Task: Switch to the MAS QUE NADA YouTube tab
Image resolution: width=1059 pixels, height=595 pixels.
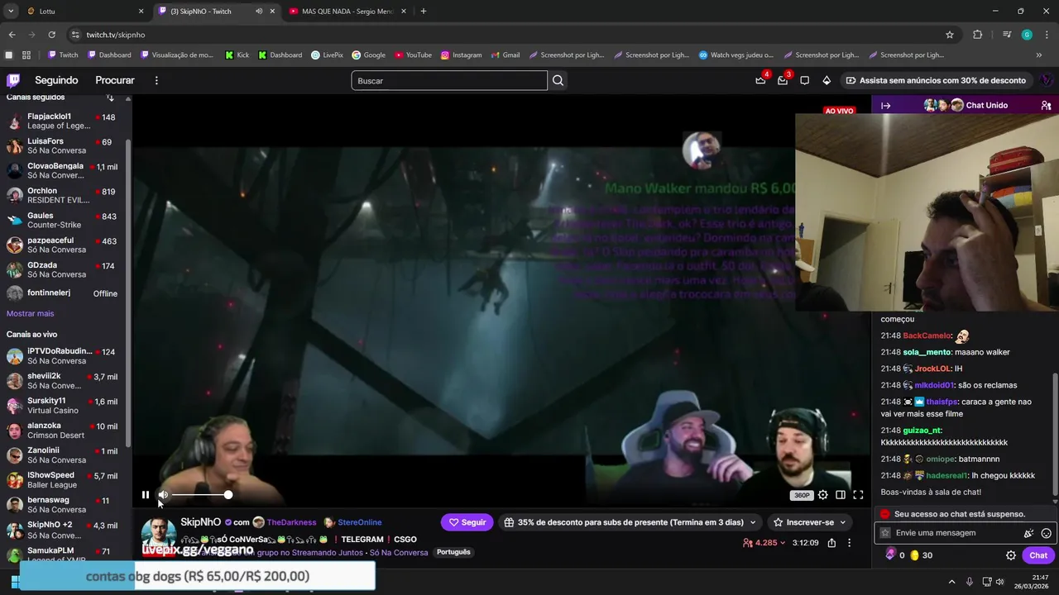Action: 347,12
